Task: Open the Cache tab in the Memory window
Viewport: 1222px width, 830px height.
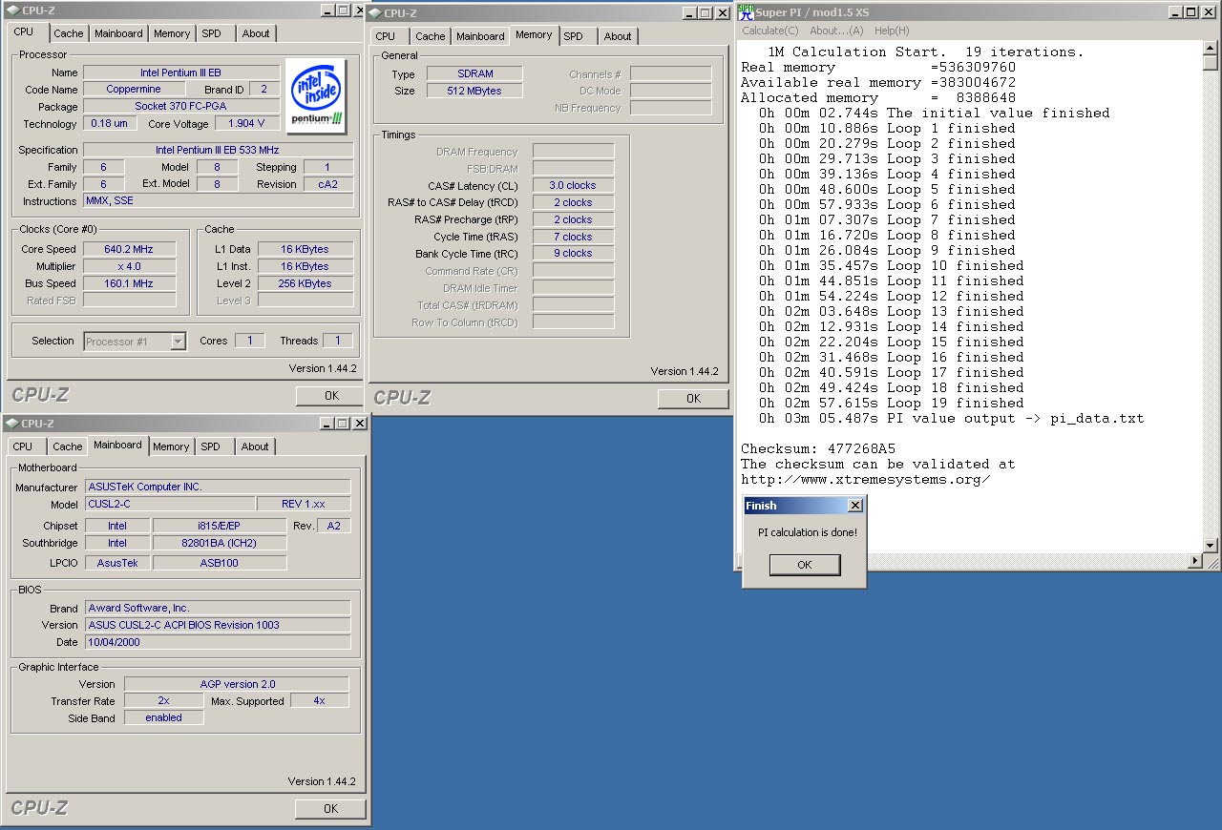Action: pyautogui.click(x=430, y=36)
